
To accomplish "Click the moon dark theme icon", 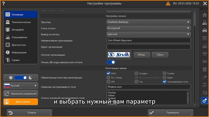I will pos(30,78).
